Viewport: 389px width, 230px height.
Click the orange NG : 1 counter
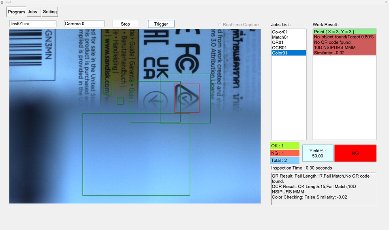tap(285, 153)
